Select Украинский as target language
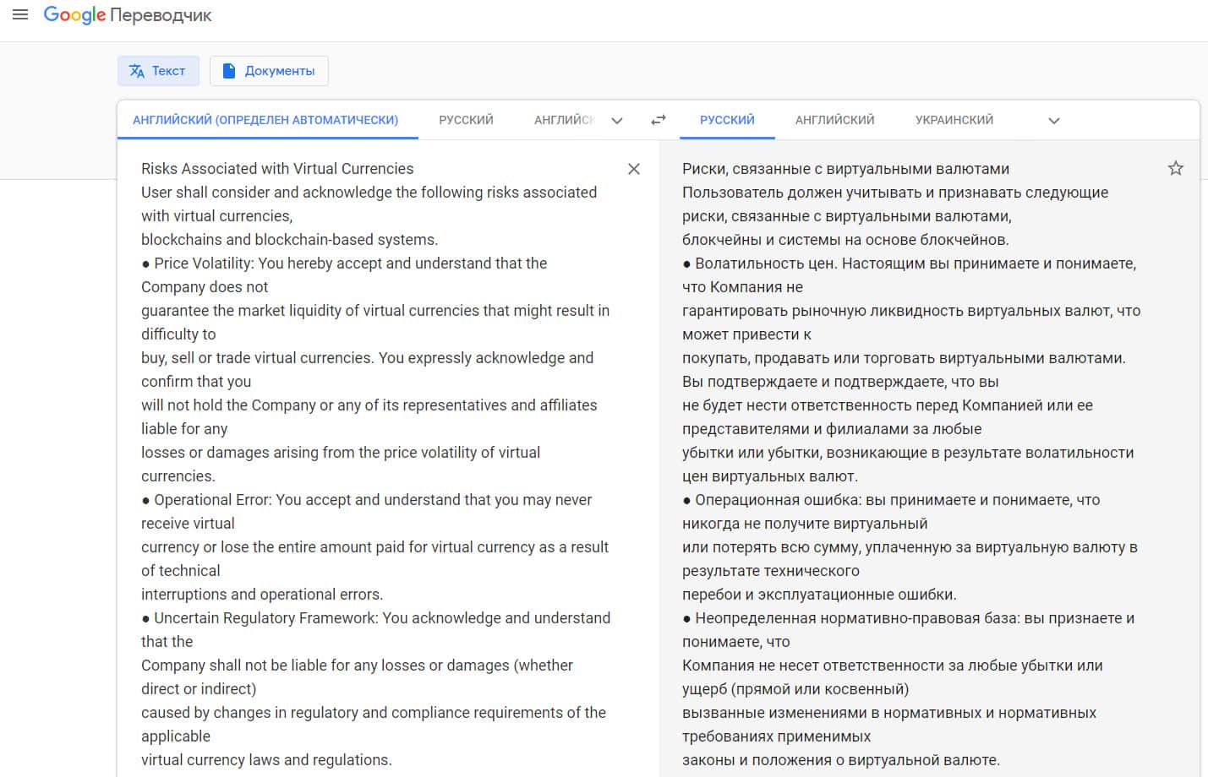 [x=954, y=120]
